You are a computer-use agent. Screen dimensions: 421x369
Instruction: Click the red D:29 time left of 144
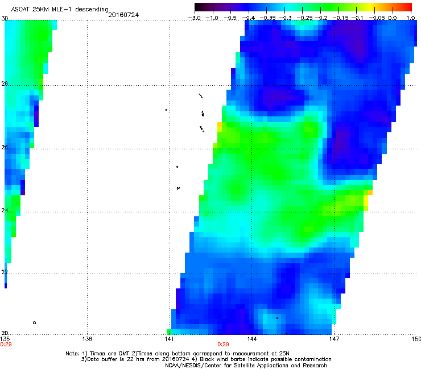coord(223,345)
